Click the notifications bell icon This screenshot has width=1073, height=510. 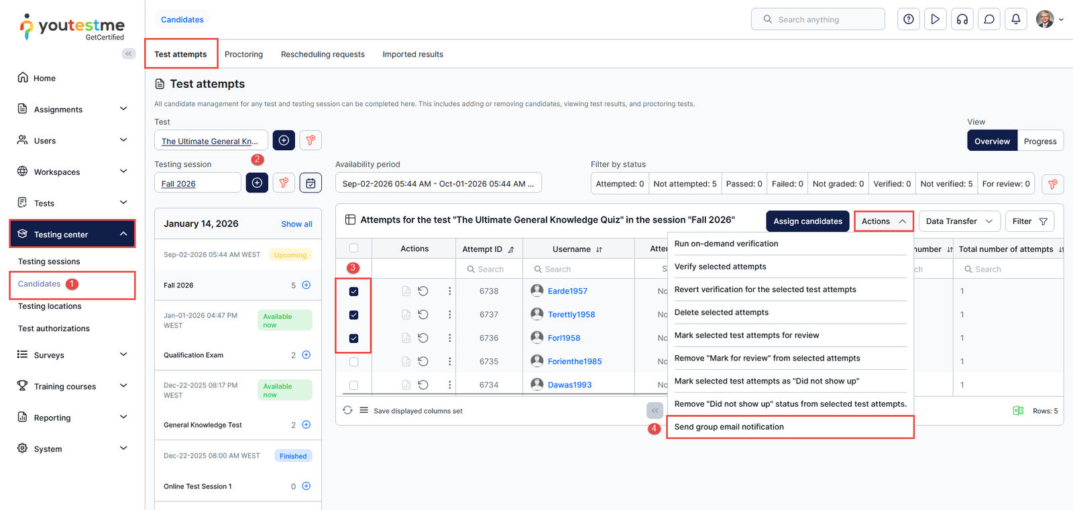[1015, 19]
